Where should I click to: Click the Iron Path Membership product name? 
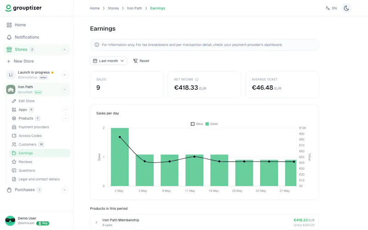(121, 220)
